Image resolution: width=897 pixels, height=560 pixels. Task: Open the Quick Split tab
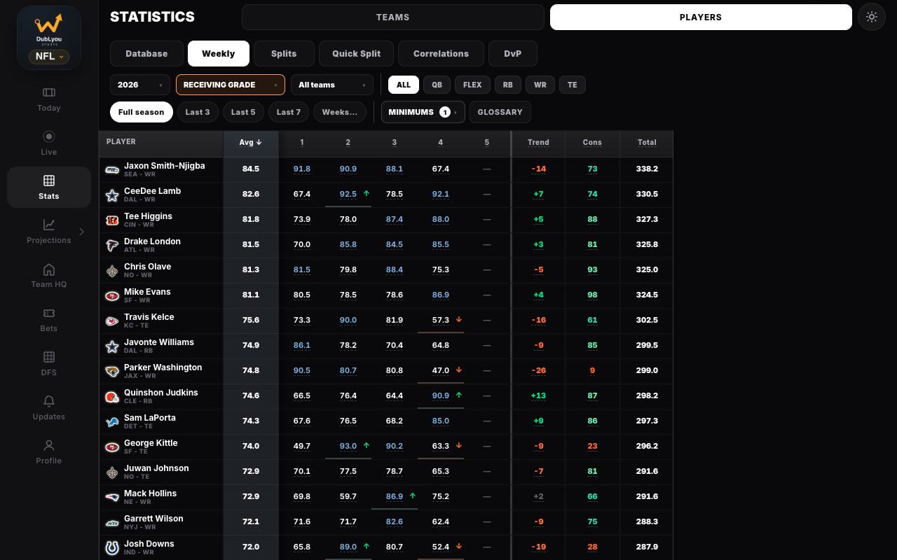point(356,54)
